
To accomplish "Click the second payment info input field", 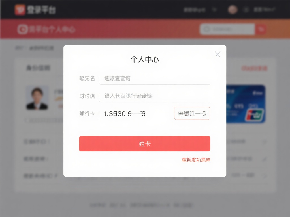I will coord(155,96).
